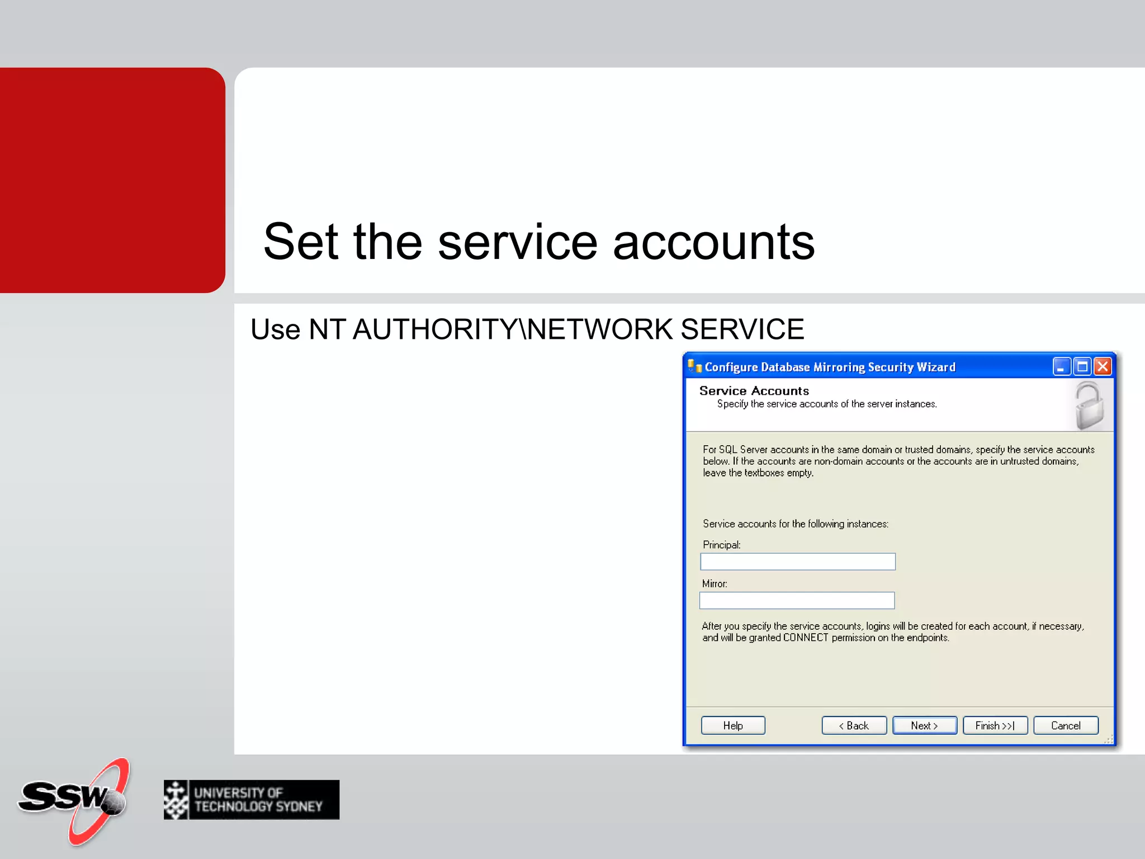Close the wizard with the red X
The width and height of the screenshot is (1145, 859).
coord(1103,367)
